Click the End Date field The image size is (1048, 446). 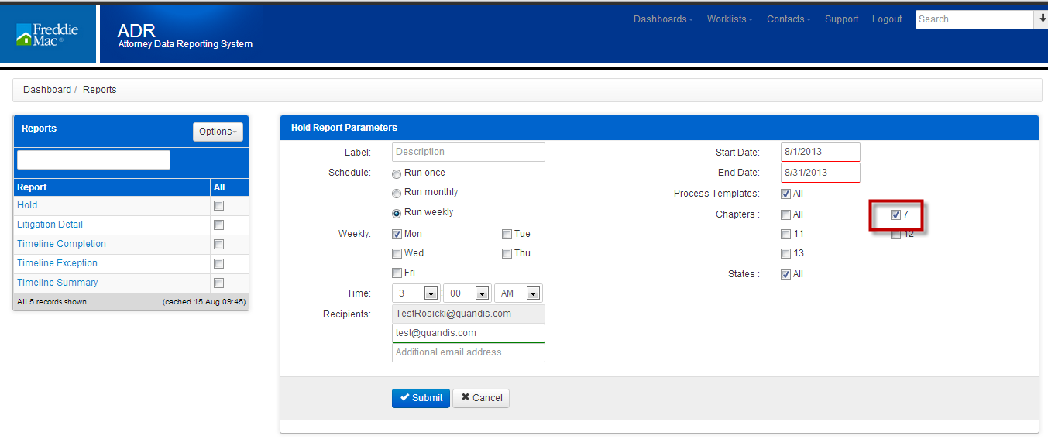pos(820,173)
